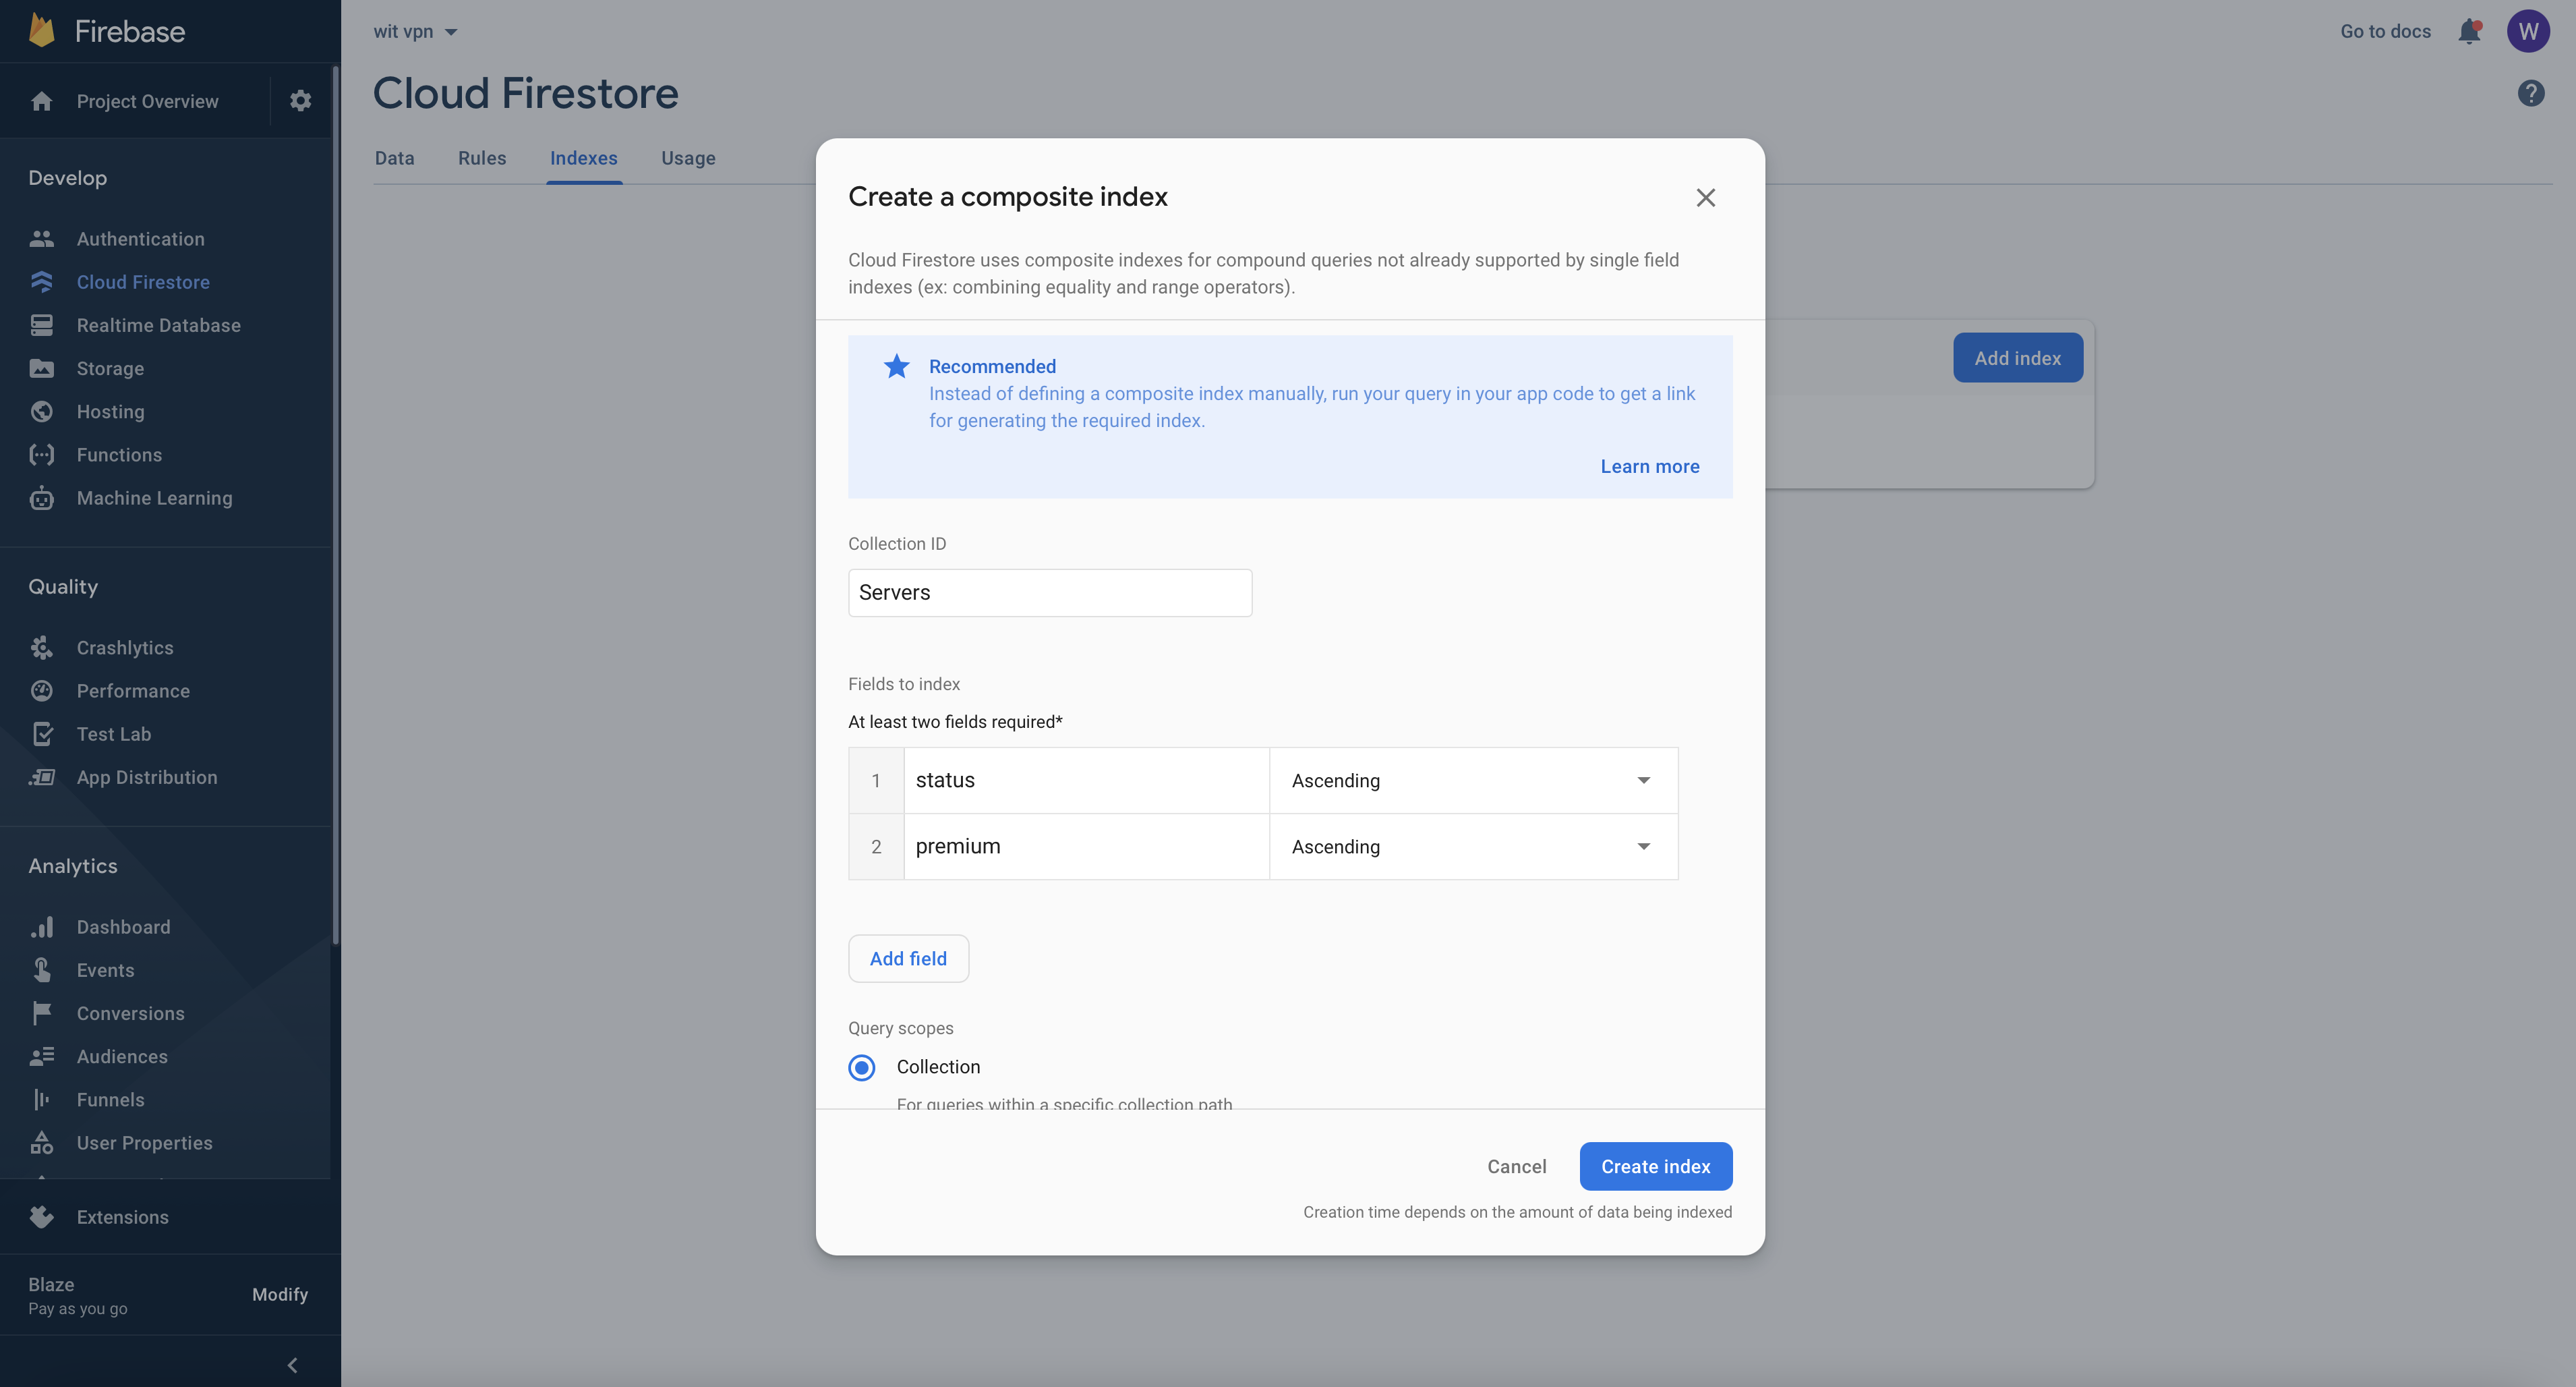Open Ascending dropdown for premium field
The width and height of the screenshot is (2576, 1387).
pos(1473,847)
